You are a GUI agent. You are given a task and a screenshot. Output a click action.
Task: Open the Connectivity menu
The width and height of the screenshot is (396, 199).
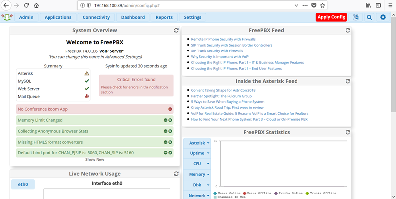(x=96, y=17)
